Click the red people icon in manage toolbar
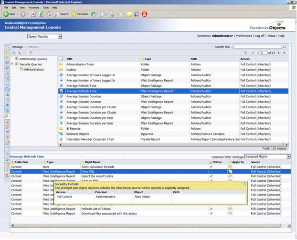Viewport: 297px width, 240px height. 20,53
